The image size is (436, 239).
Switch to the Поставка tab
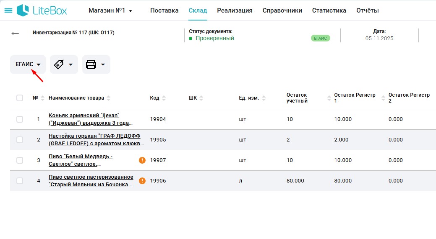pyautogui.click(x=164, y=10)
